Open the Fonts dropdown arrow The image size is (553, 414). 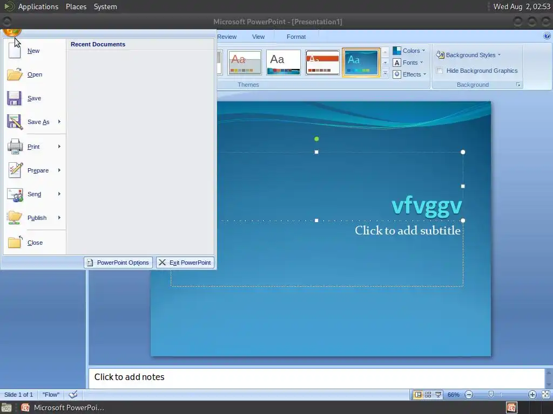click(x=421, y=63)
